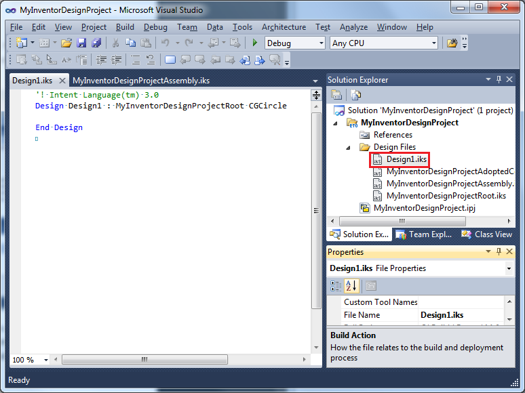Click the Save All icon
The image size is (525, 393).
(96, 43)
